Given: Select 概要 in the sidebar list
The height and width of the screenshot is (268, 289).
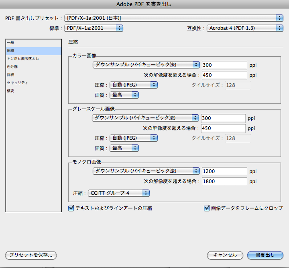Looking at the screenshot, I should click(34, 91).
